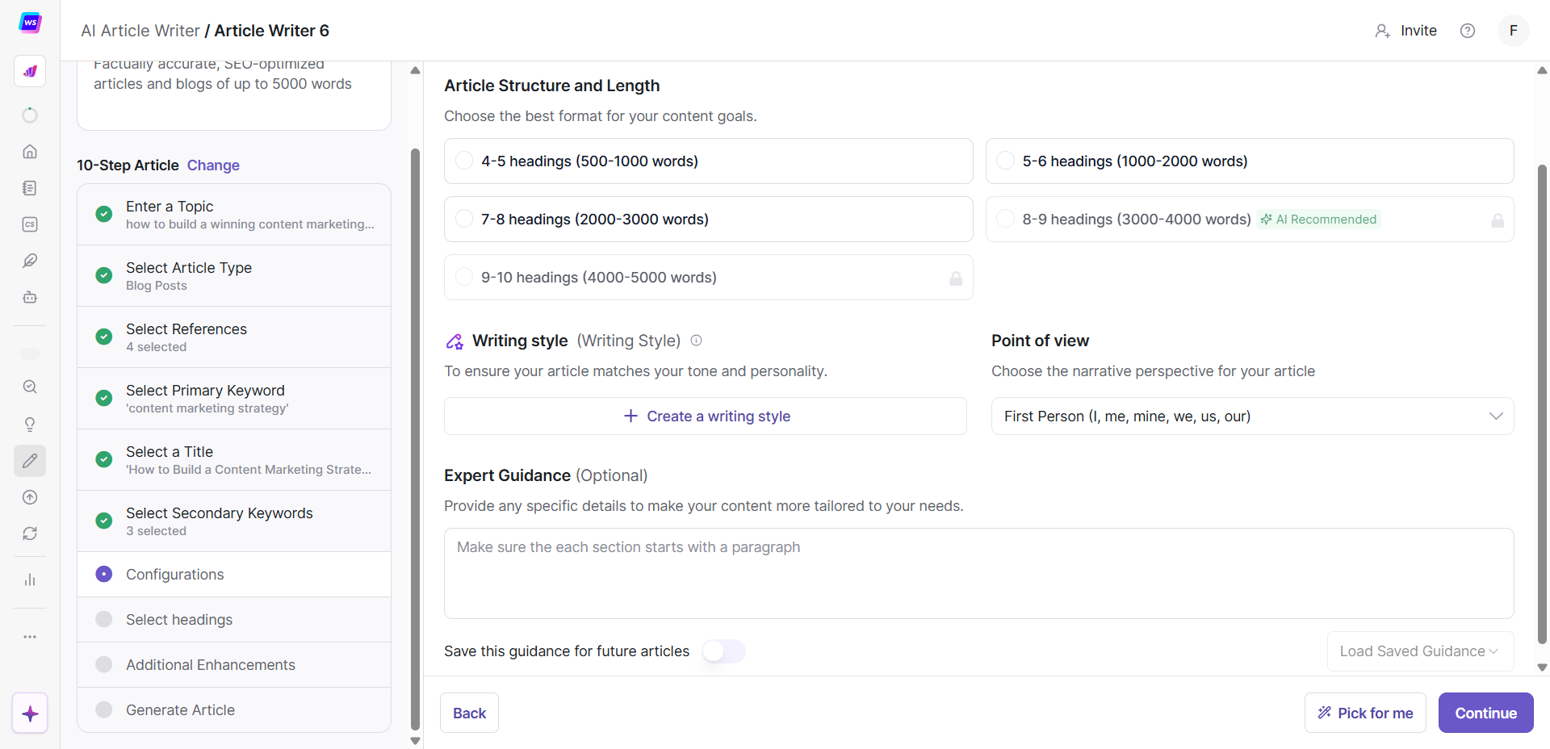The image size is (1550, 749).
Task: Click the search magnifier sidebar icon
Action: [x=30, y=387]
